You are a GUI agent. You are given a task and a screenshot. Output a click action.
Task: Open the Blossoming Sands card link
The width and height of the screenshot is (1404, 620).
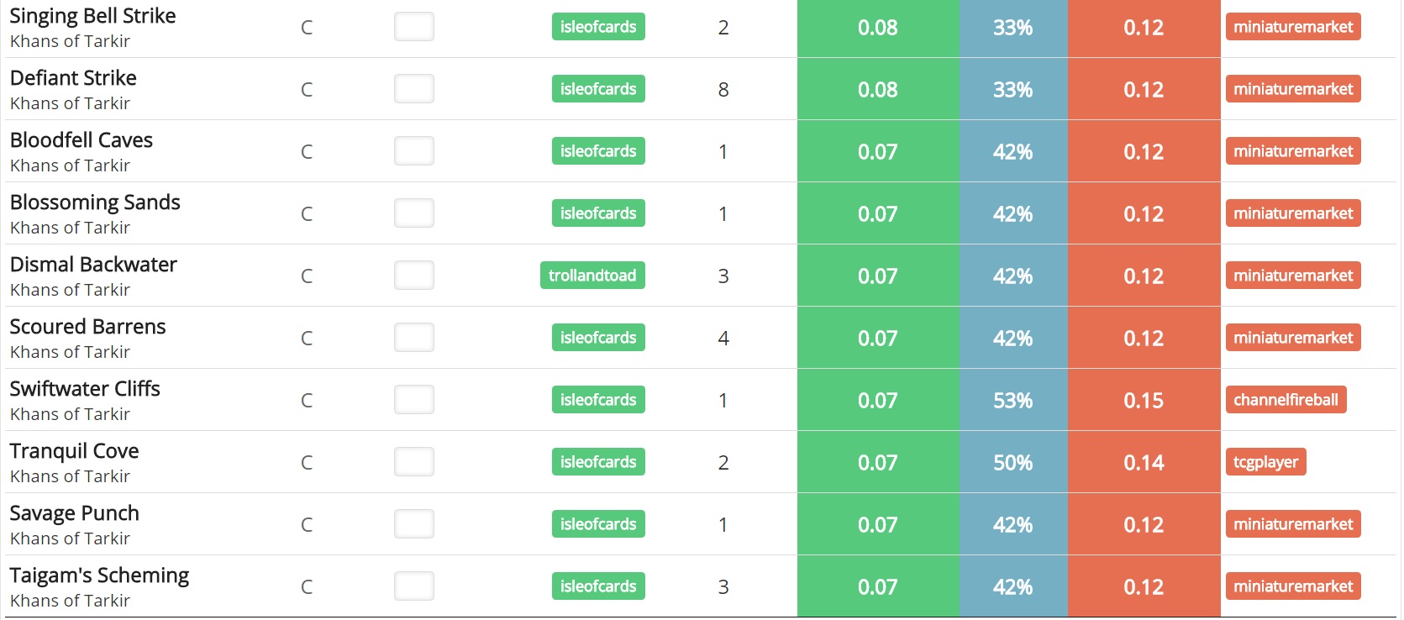[95, 202]
